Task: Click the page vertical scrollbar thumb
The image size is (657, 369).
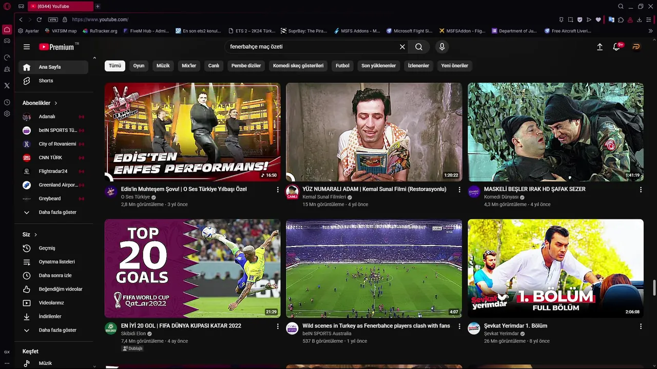Action: coord(654,288)
